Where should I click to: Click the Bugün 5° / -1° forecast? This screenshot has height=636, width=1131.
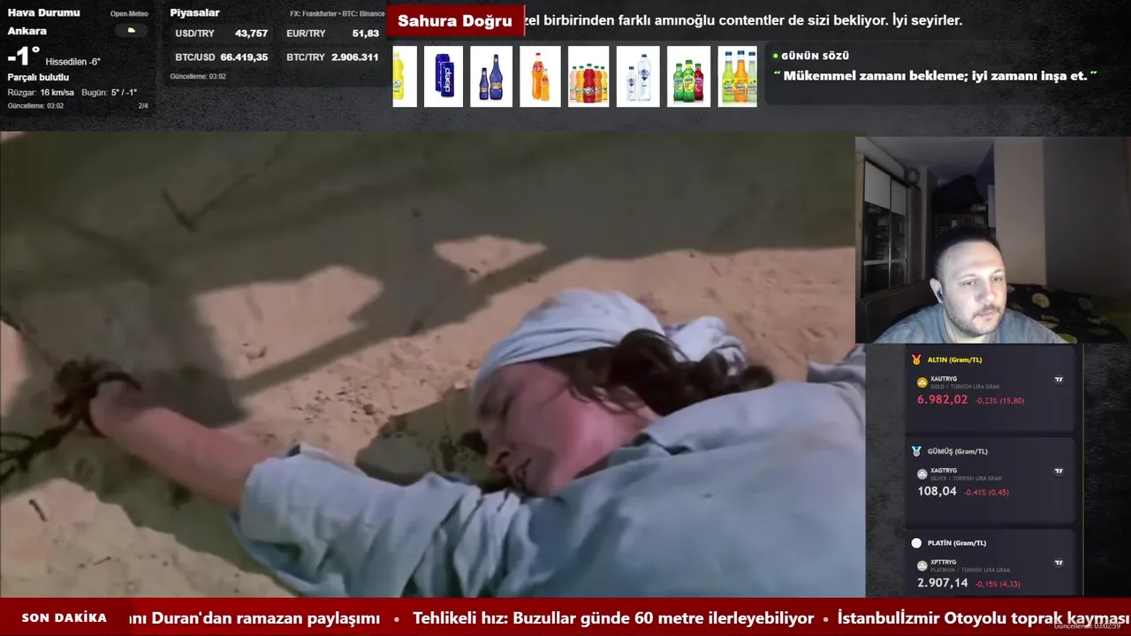(110, 93)
